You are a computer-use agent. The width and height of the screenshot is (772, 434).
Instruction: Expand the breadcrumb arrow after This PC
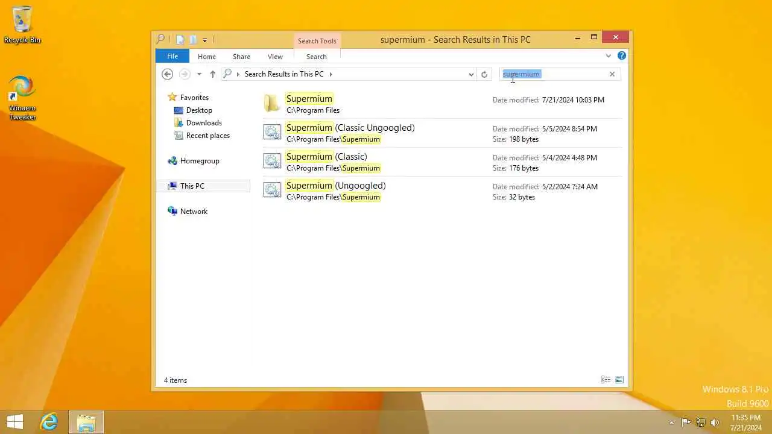pos(331,74)
